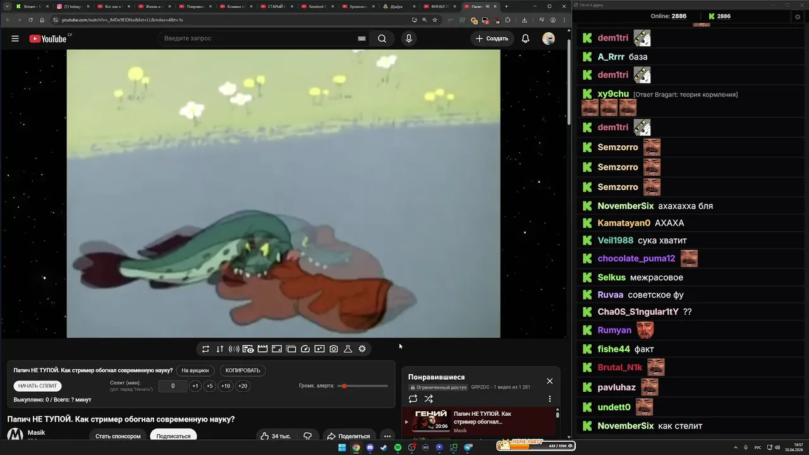Take a screenshot with the camera icon

click(x=334, y=349)
